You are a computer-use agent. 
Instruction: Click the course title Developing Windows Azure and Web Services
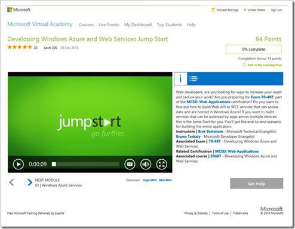(88, 39)
